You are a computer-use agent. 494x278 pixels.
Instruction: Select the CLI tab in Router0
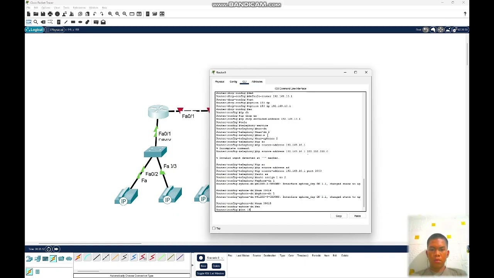[x=244, y=82]
